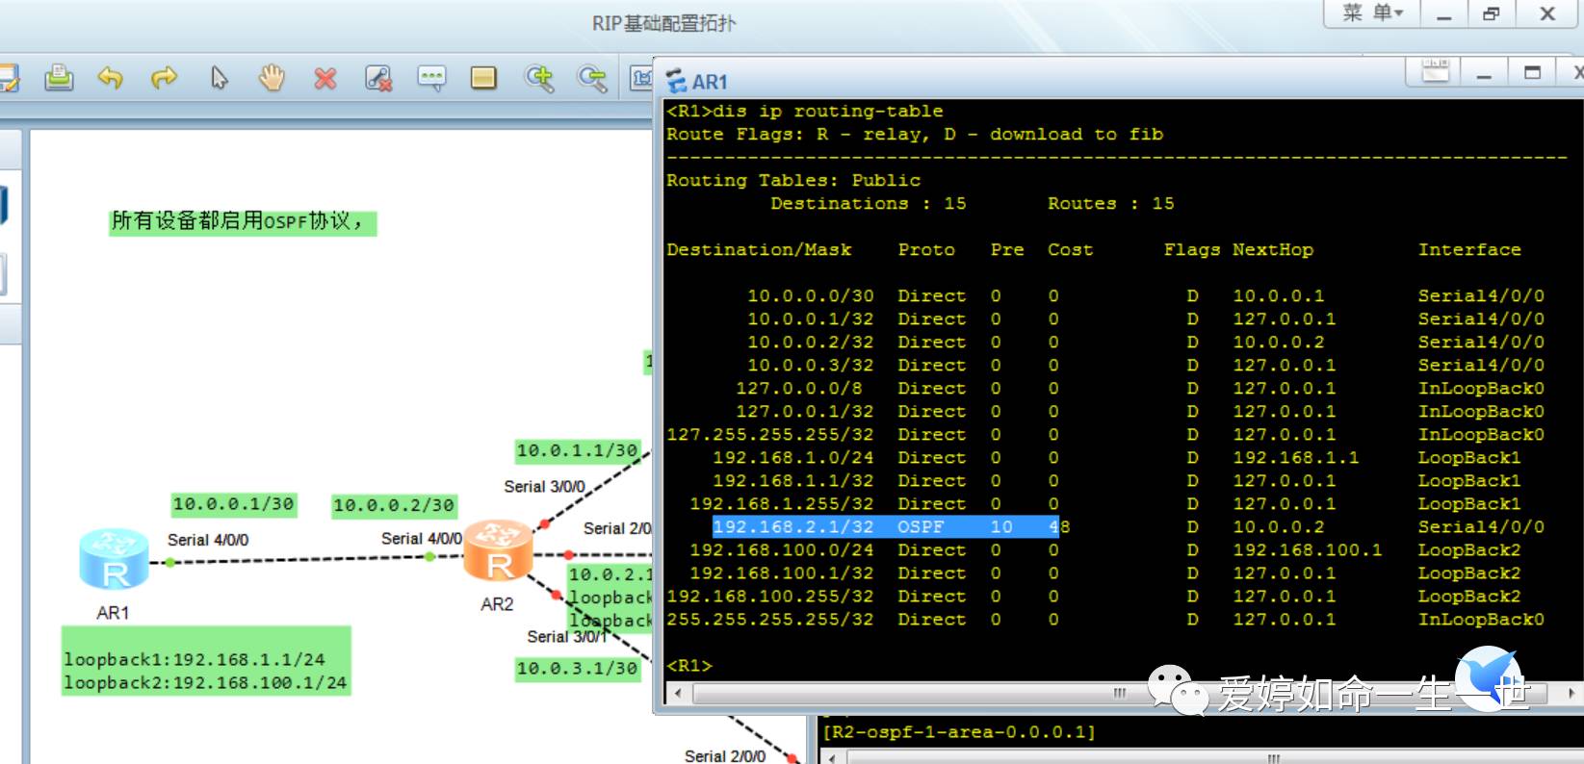Screen dimensions: 1584x764
Task: Click the RIP基础配置拓扑 window title
Action: point(663,23)
